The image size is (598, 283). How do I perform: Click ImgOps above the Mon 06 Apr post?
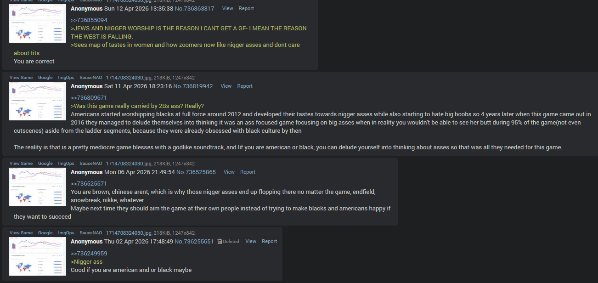(66, 164)
